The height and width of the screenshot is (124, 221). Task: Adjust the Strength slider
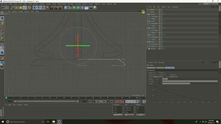click(190, 81)
